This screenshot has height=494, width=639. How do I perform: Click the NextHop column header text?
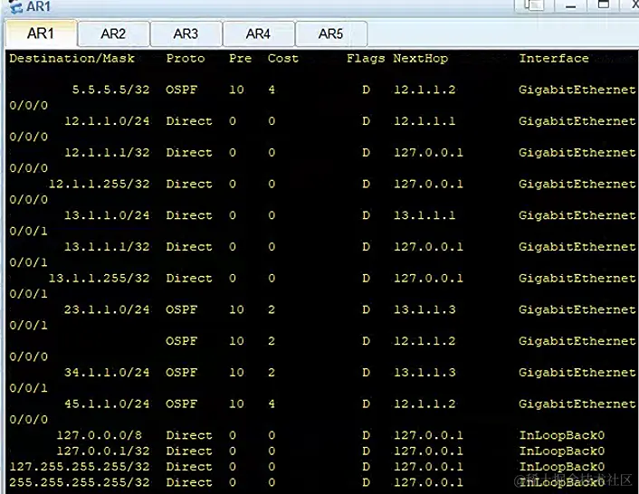[x=420, y=58]
